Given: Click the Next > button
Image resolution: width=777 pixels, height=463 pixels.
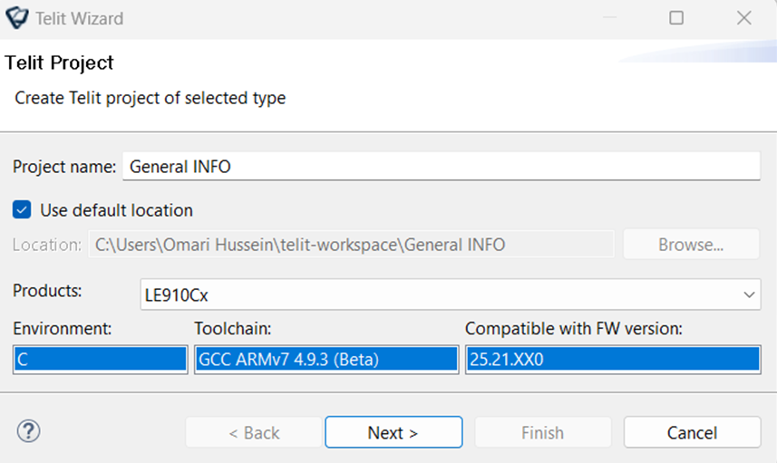Looking at the screenshot, I should point(393,432).
